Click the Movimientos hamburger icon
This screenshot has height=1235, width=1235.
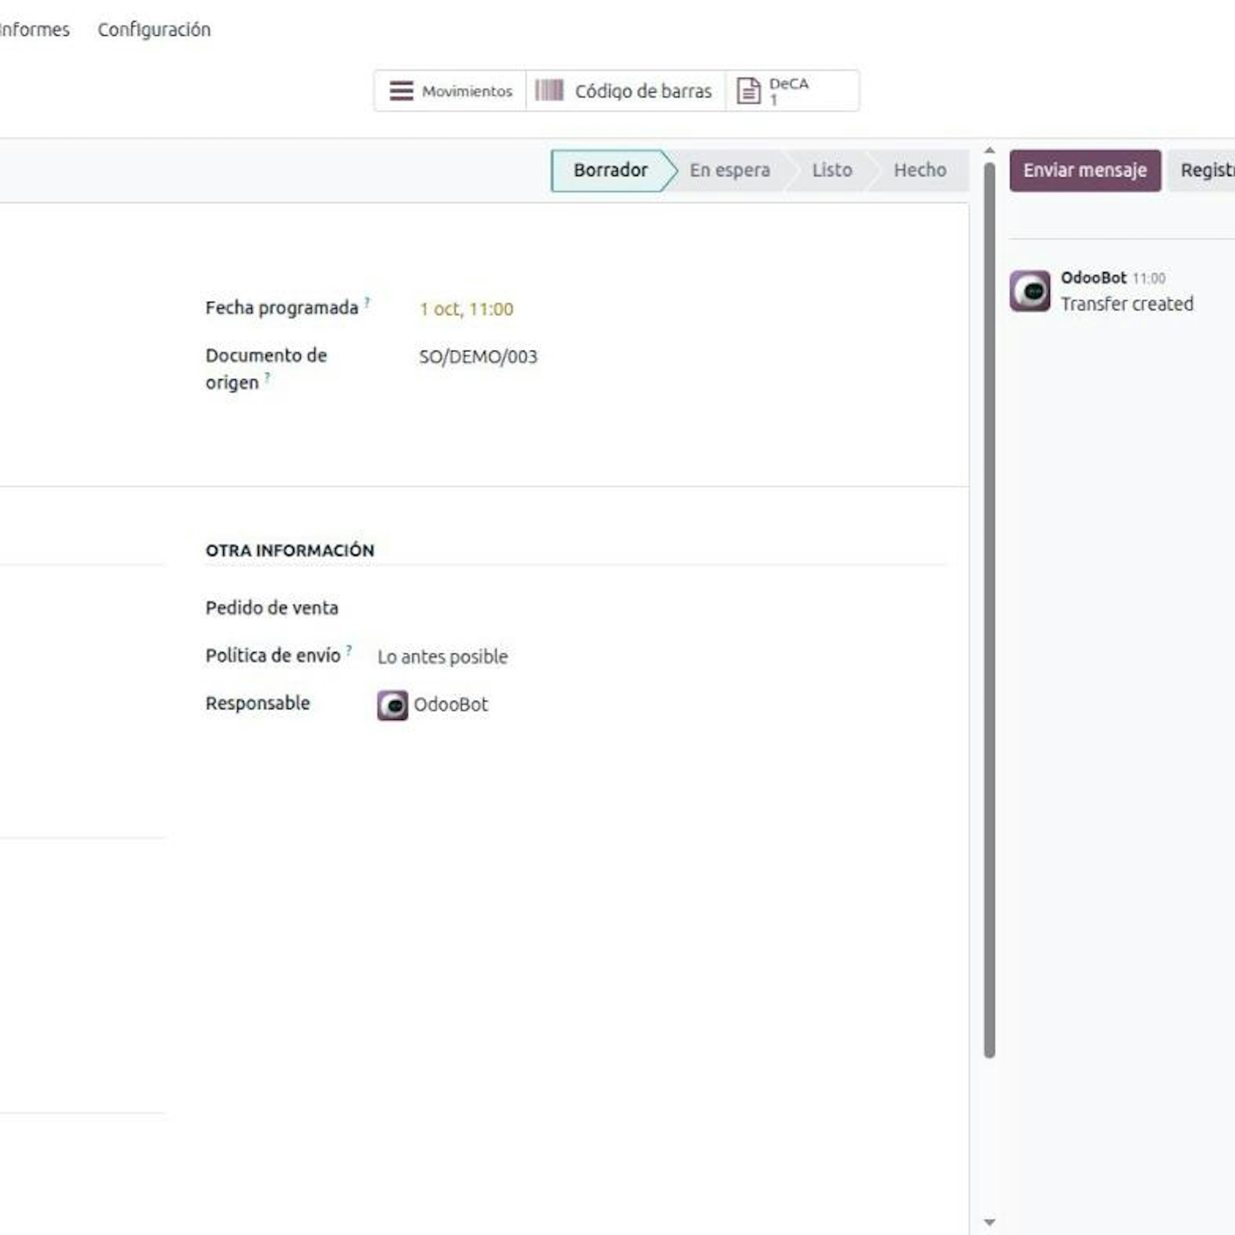[x=401, y=91]
